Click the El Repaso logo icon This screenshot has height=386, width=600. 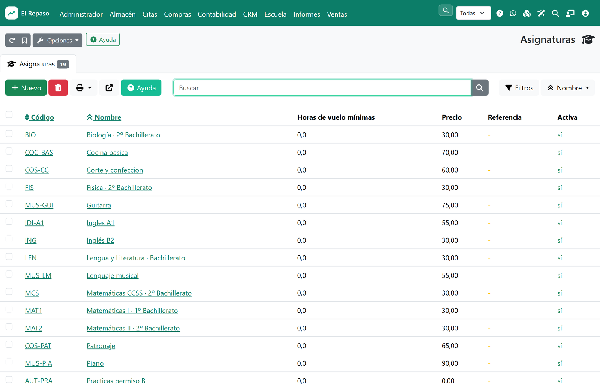pyautogui.click(x=12, y=13)
